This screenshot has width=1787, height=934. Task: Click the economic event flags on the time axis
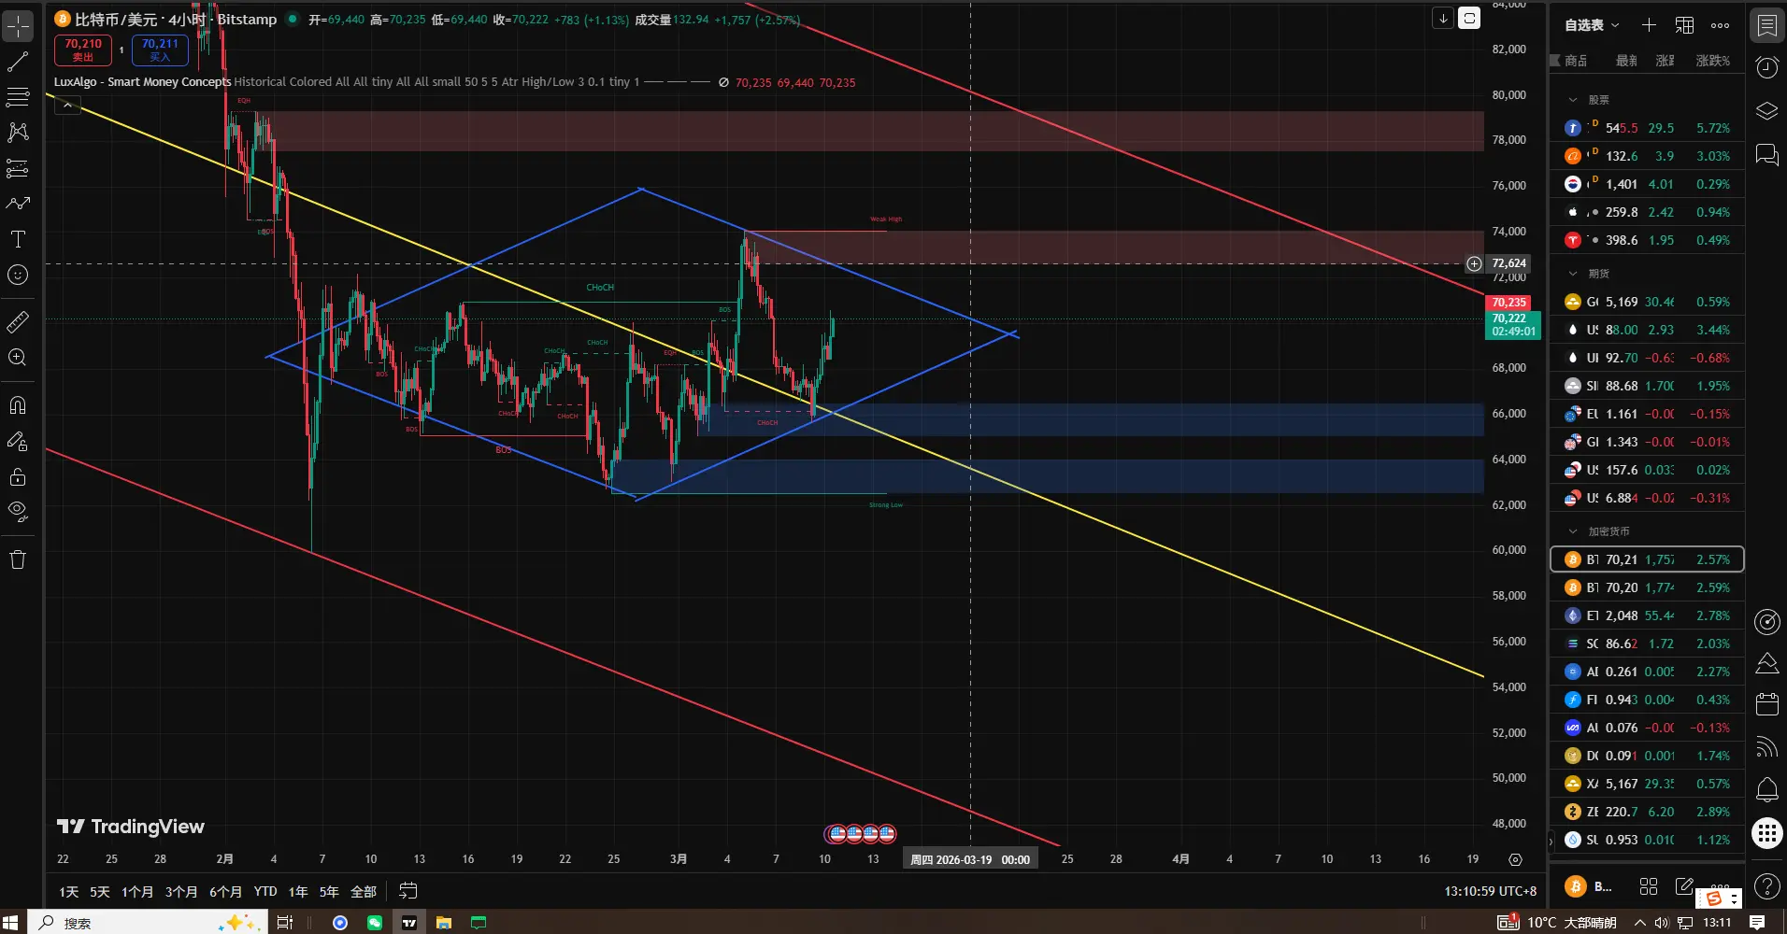861,833
